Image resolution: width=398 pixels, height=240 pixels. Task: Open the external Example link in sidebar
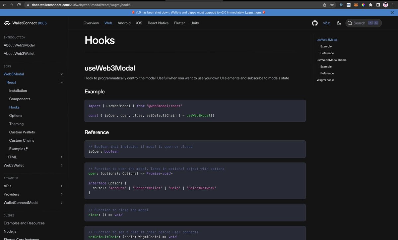[x=18, y=149]
